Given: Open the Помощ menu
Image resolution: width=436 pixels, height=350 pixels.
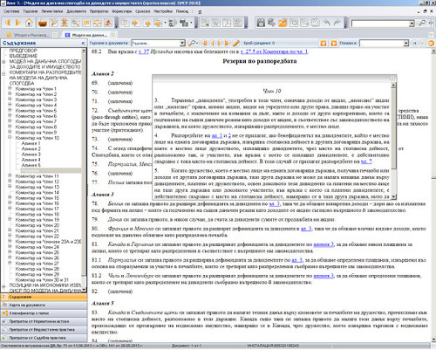Looking at the screenshot, I should click(182, 11).
